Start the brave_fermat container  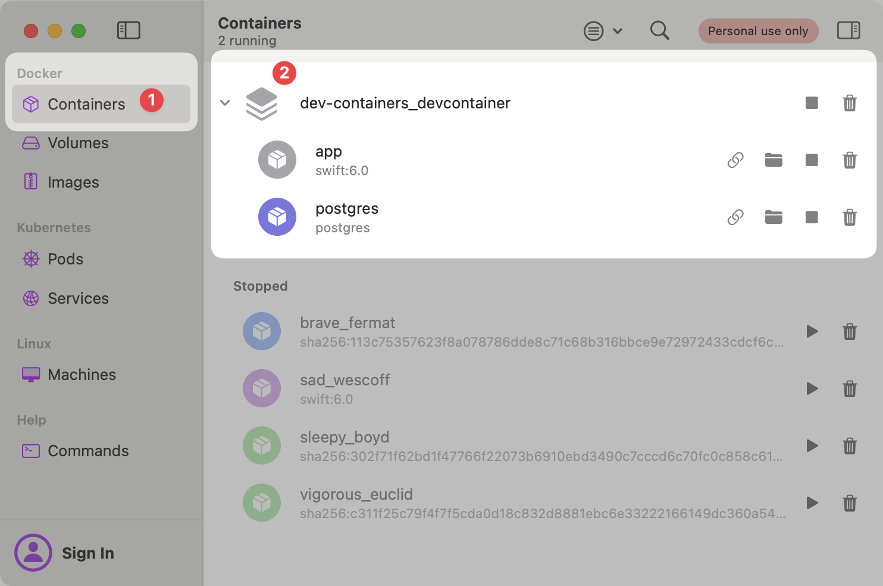pyautogui.click(x=812, y=332)
